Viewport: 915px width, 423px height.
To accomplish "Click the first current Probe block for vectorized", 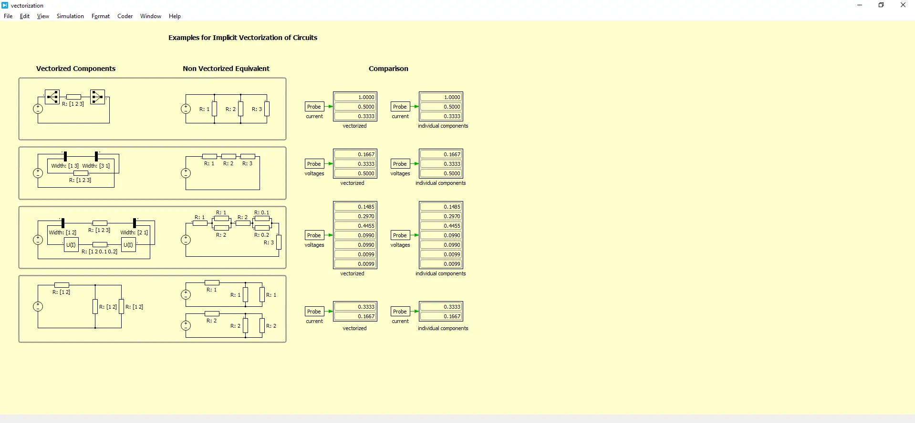I will point(314,107).
